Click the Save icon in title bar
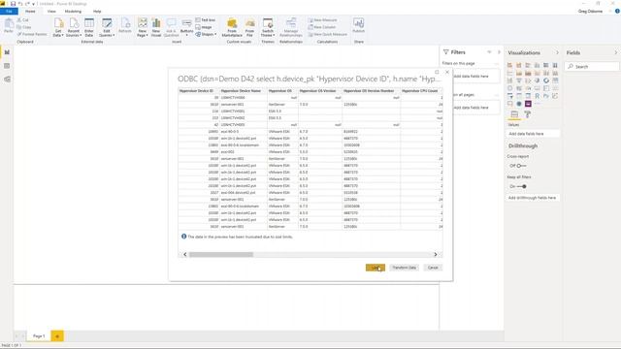621x349 pixels. [x=13, y=4]
